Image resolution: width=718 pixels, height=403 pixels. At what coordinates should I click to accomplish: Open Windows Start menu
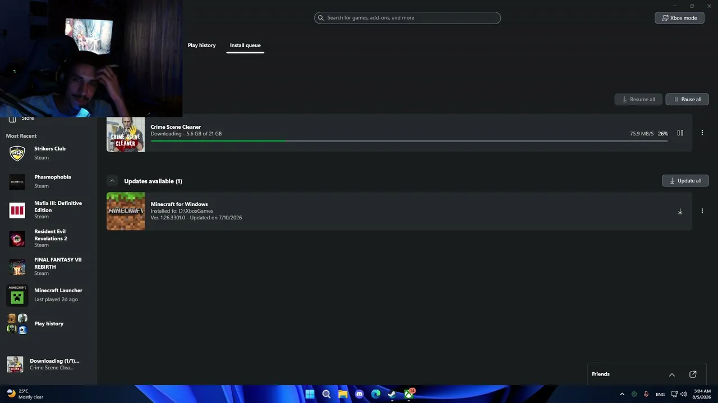310,394
